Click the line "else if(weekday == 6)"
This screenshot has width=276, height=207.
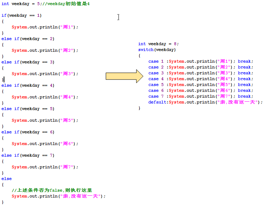point(28,132)
